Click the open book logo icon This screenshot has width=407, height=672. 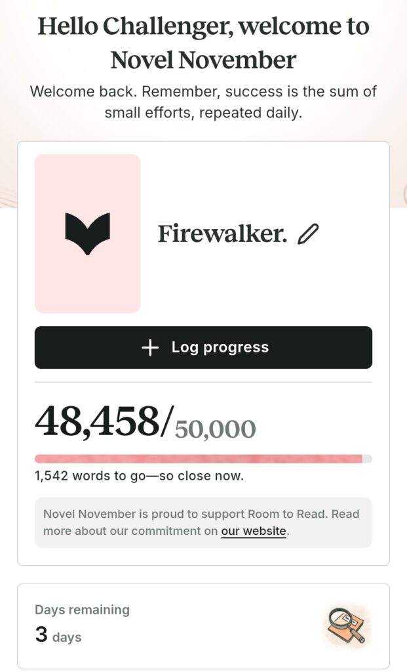click(87, 234)
